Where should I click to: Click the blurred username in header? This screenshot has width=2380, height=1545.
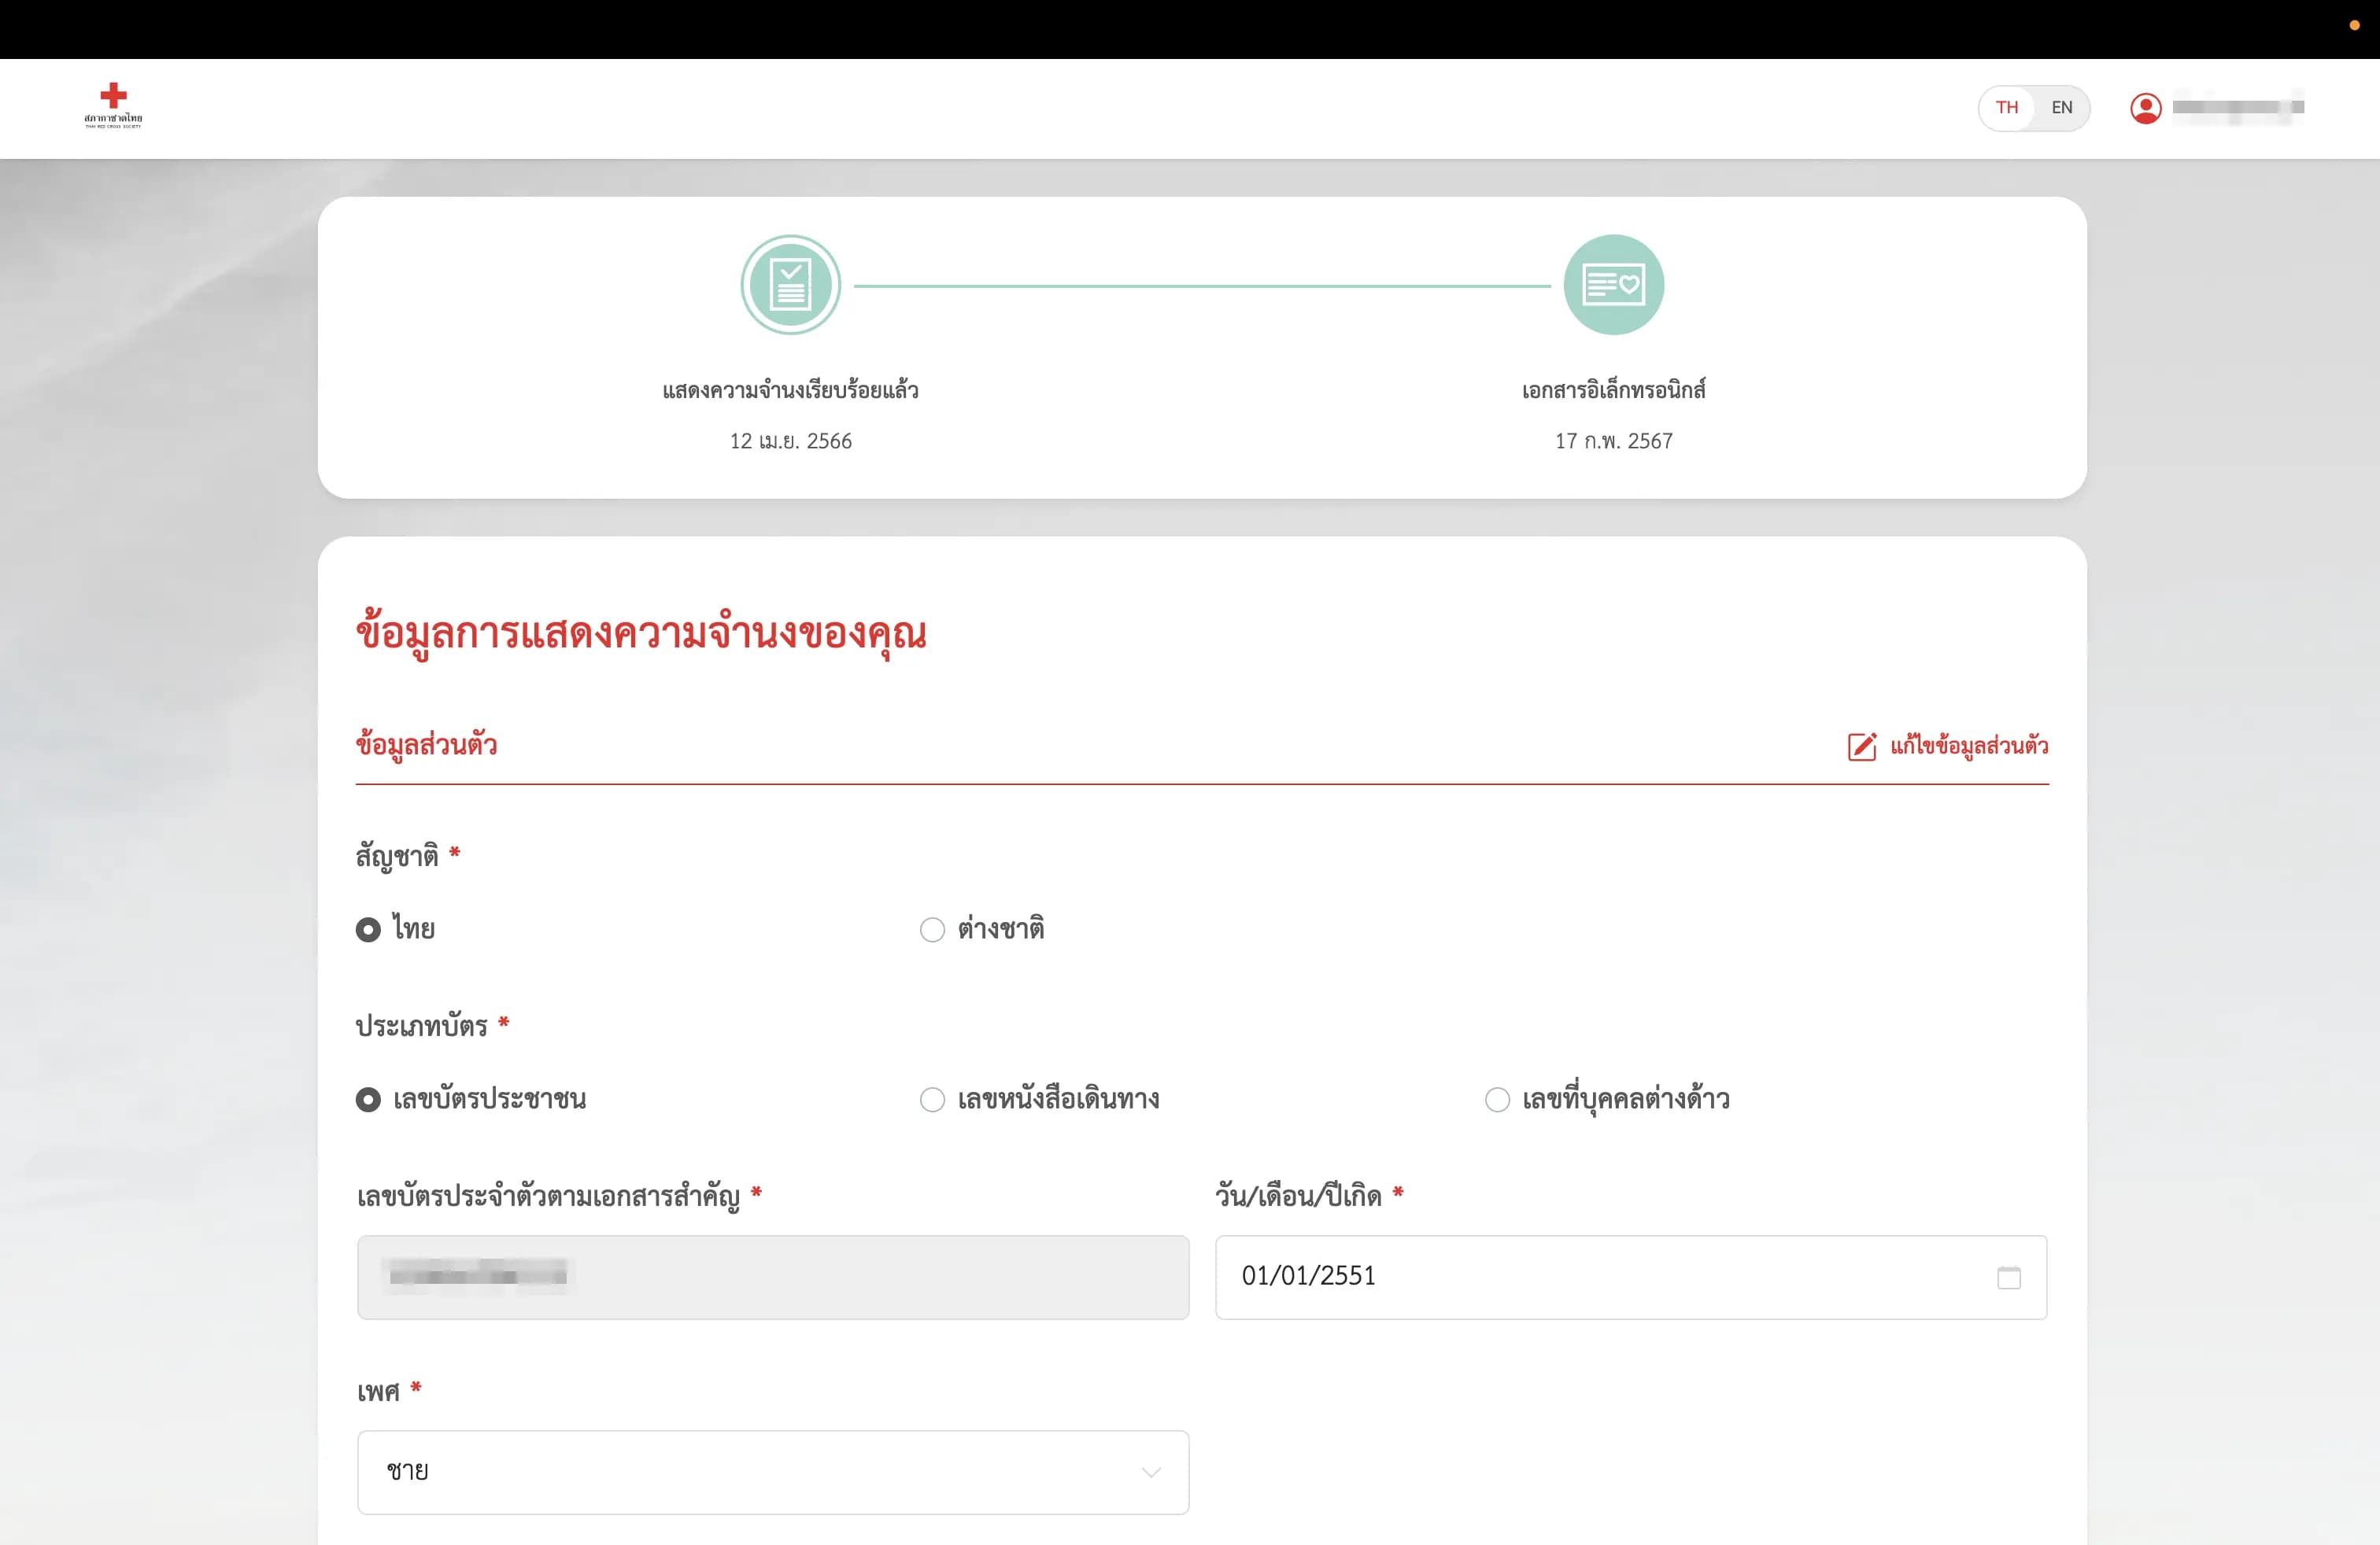click(x=2238, y=108)
